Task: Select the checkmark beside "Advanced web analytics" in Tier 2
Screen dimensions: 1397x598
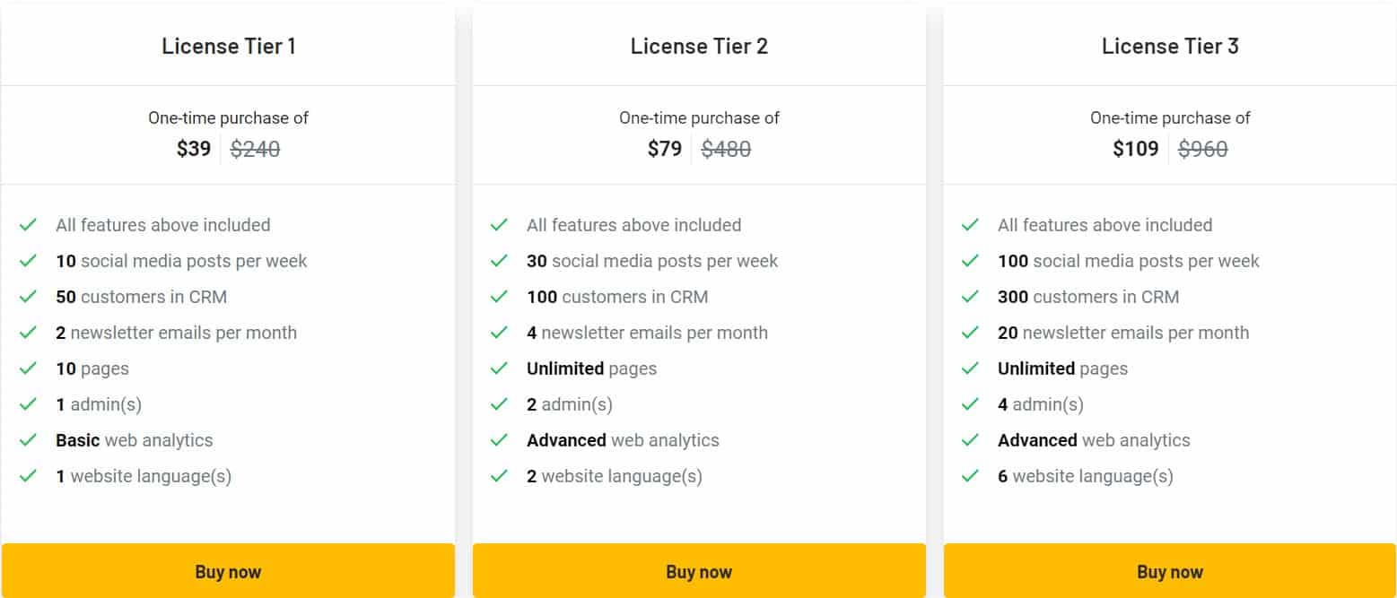Action: pyautogui.click(x=501, y=440)
